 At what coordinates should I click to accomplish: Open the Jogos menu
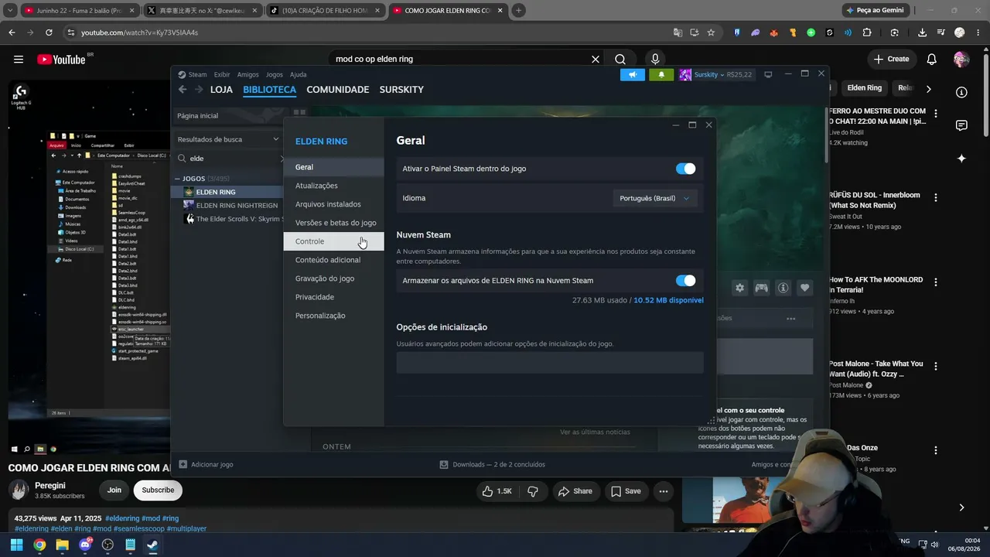point(275,75)
